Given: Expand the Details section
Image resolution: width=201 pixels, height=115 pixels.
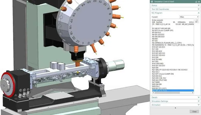Looking at the screenshot, I should pos(175,97).
